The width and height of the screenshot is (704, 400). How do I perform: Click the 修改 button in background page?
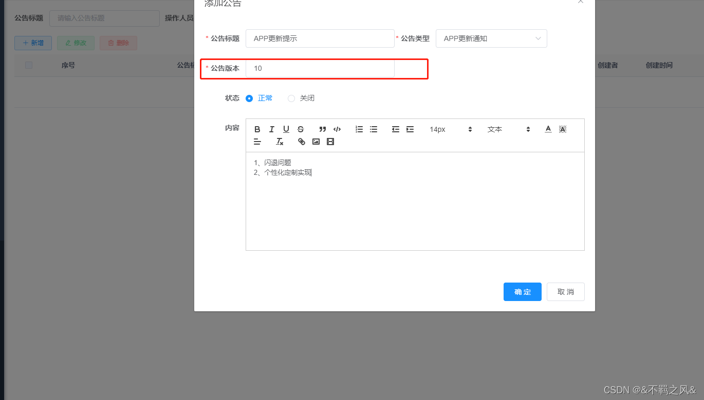tap(76, 43)
